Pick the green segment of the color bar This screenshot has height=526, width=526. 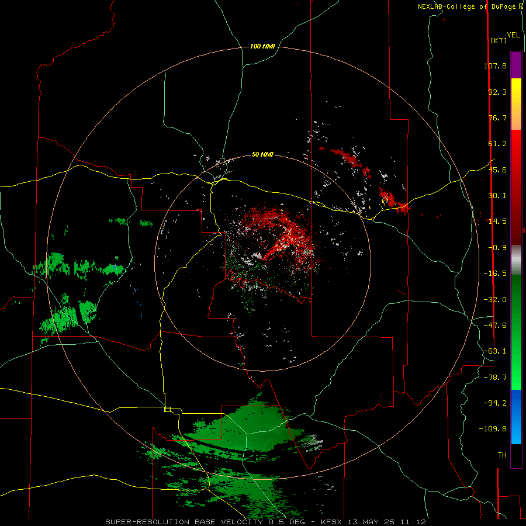(x=516, y=332)
